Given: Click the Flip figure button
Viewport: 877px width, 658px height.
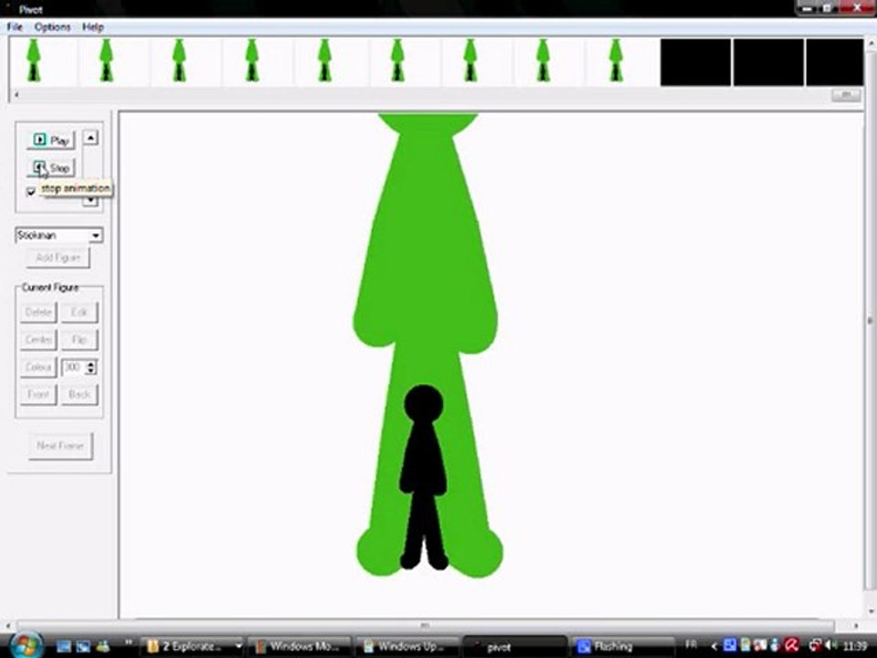Looking at the screenshot, I should tap(79, 340).
